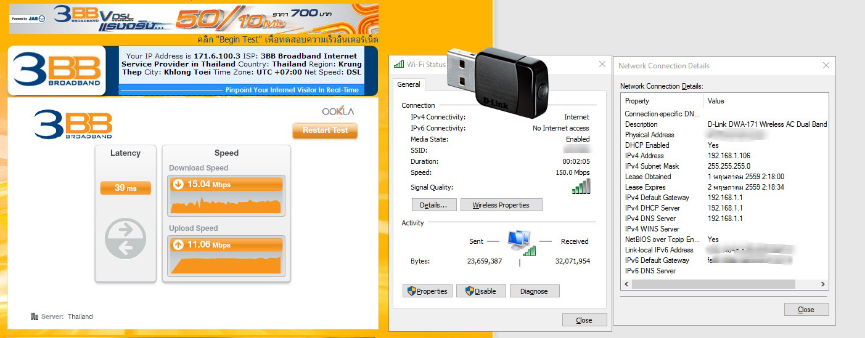The height and width of the screenshot is (338, 865).
Task: Select the Physical Address row
Action: click(725, 135)
